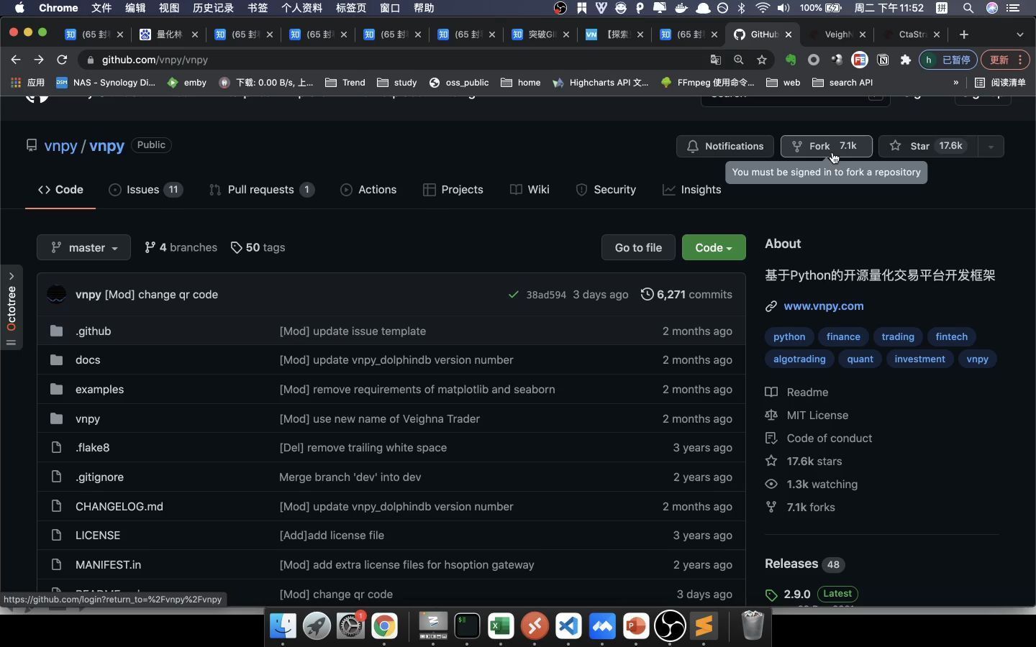1036x647 pixels.
Task: Click the Go to file button
Action: coord(638,247)
